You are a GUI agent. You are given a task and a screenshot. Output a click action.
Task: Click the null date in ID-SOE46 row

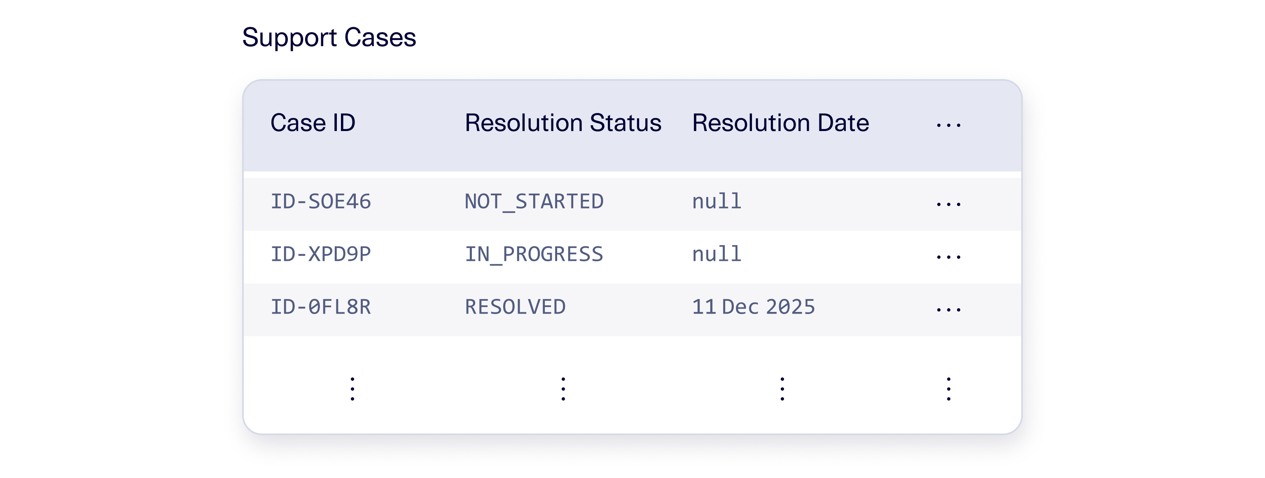(717, 202)
